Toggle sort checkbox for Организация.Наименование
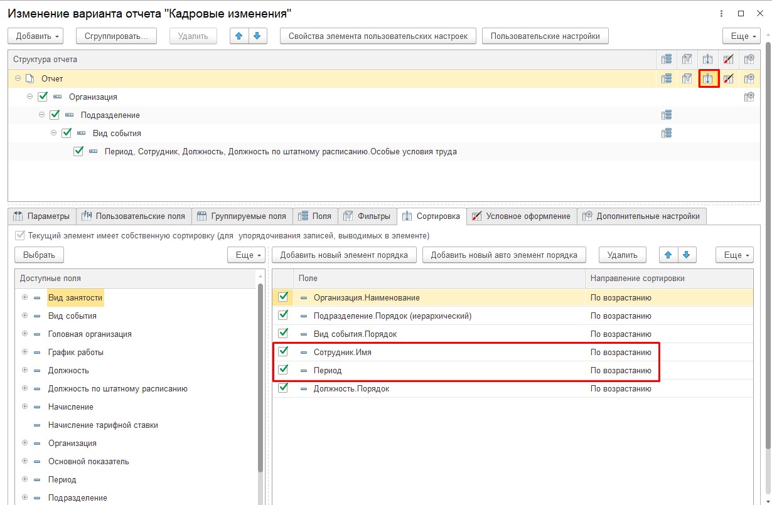Image resolution: width=772 pixels, height=505 pixels. tap(283, 297)
